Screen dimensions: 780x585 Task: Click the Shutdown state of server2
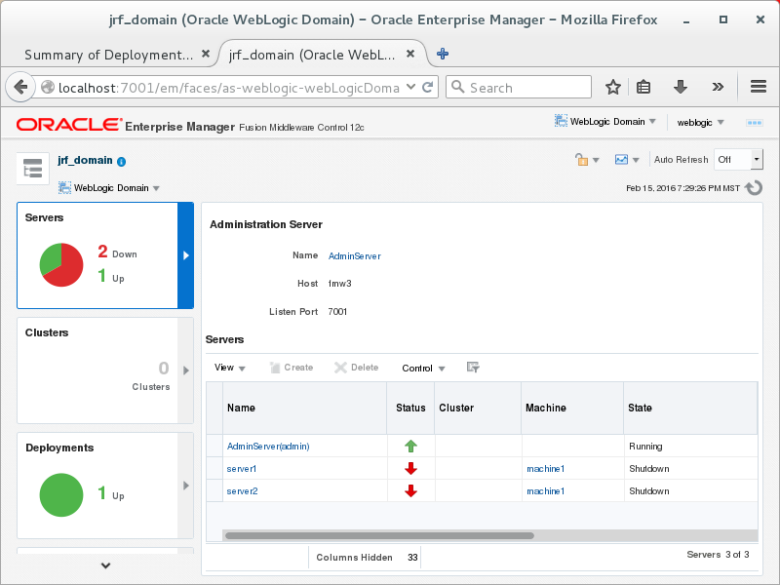(649, 491)
